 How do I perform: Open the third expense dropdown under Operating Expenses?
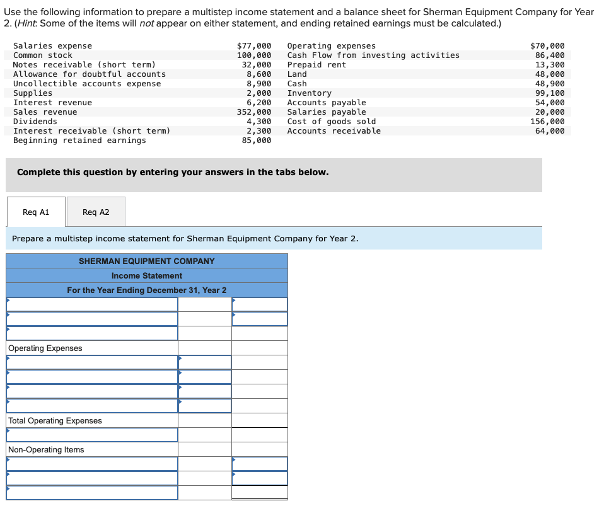[x=92, y=391]
